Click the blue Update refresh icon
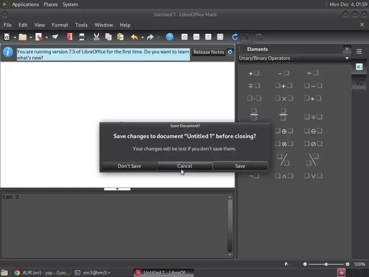The width and height of the screenshot is (369, 277). point(235,37)
